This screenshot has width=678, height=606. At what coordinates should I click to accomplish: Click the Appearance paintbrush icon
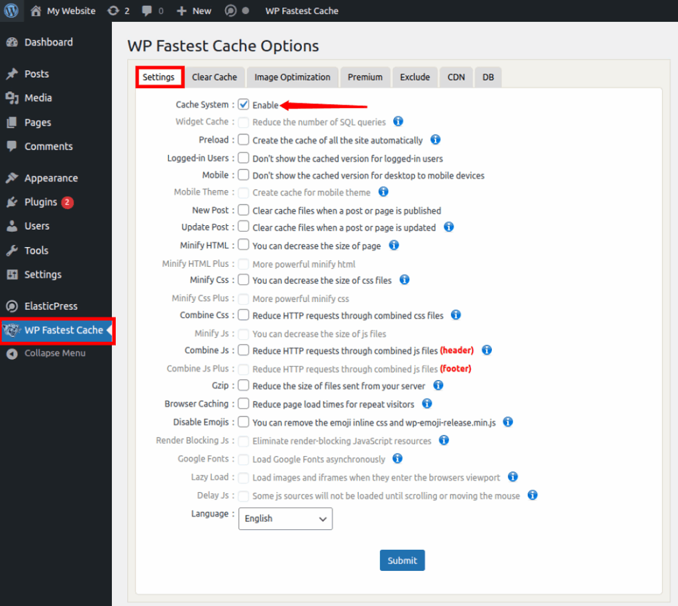[x=13, y=177]
